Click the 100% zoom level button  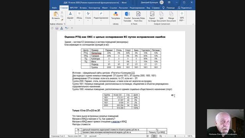tap(190, 136)
